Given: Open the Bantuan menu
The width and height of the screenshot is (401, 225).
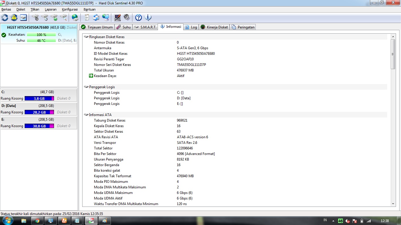Looking at the screenshot, I should pos(90,9).
